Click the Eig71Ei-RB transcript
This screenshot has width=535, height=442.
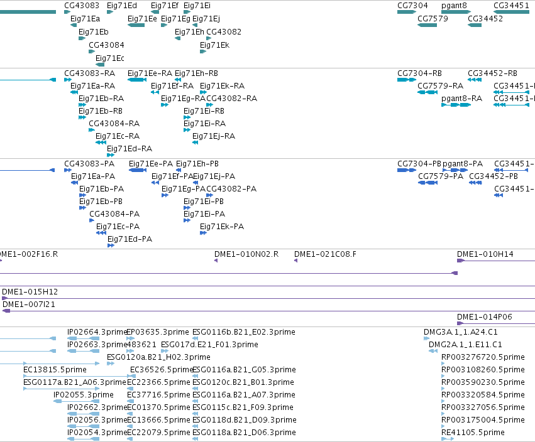tap(187, 117)
